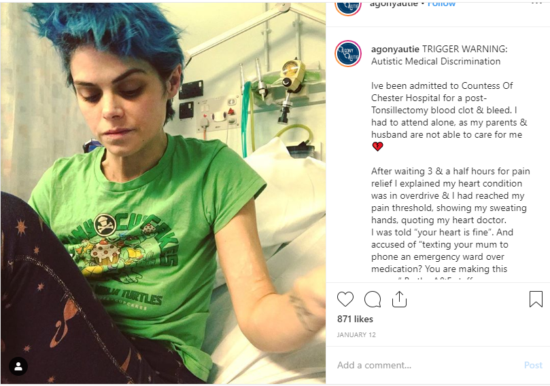Open comments via speech bubble icon

tap(373, 300)
